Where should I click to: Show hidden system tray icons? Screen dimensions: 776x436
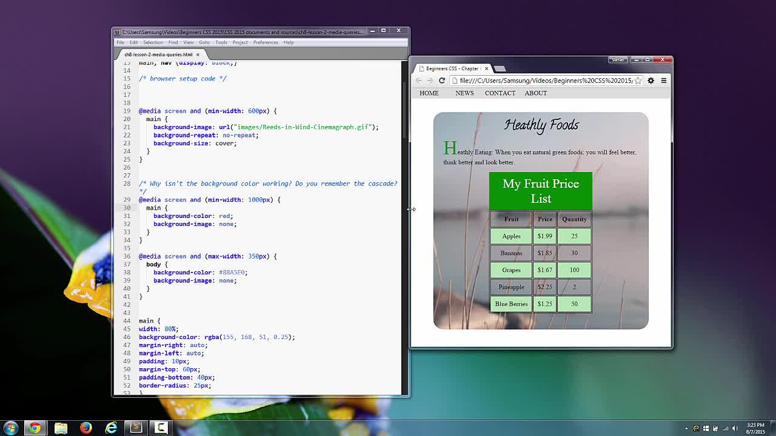coord(686,429)
